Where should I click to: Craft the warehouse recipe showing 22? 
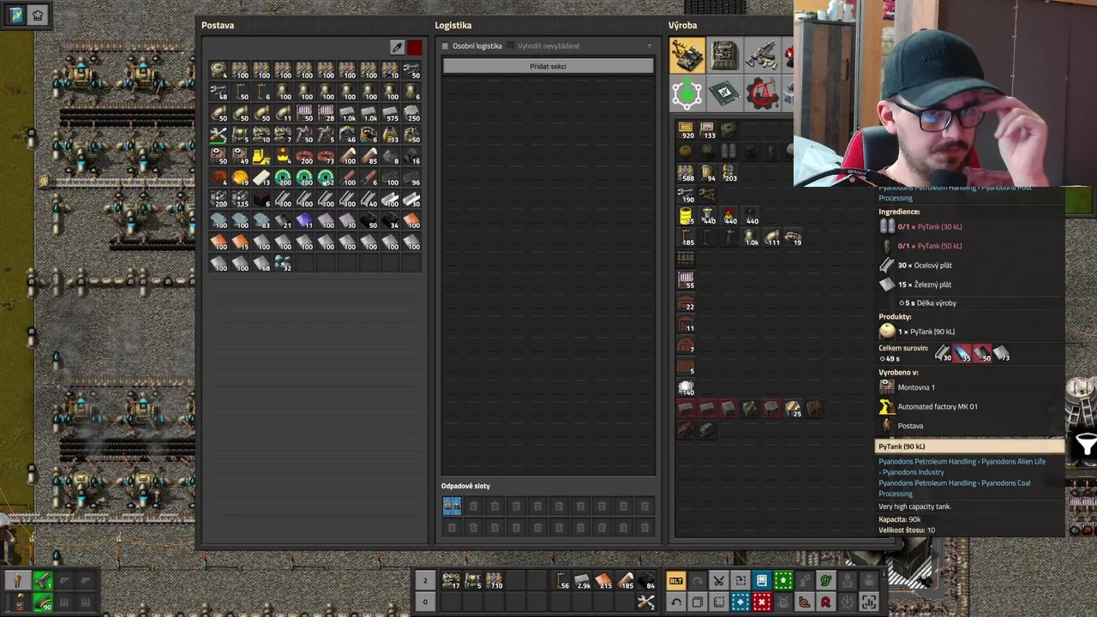coord(686,302)
